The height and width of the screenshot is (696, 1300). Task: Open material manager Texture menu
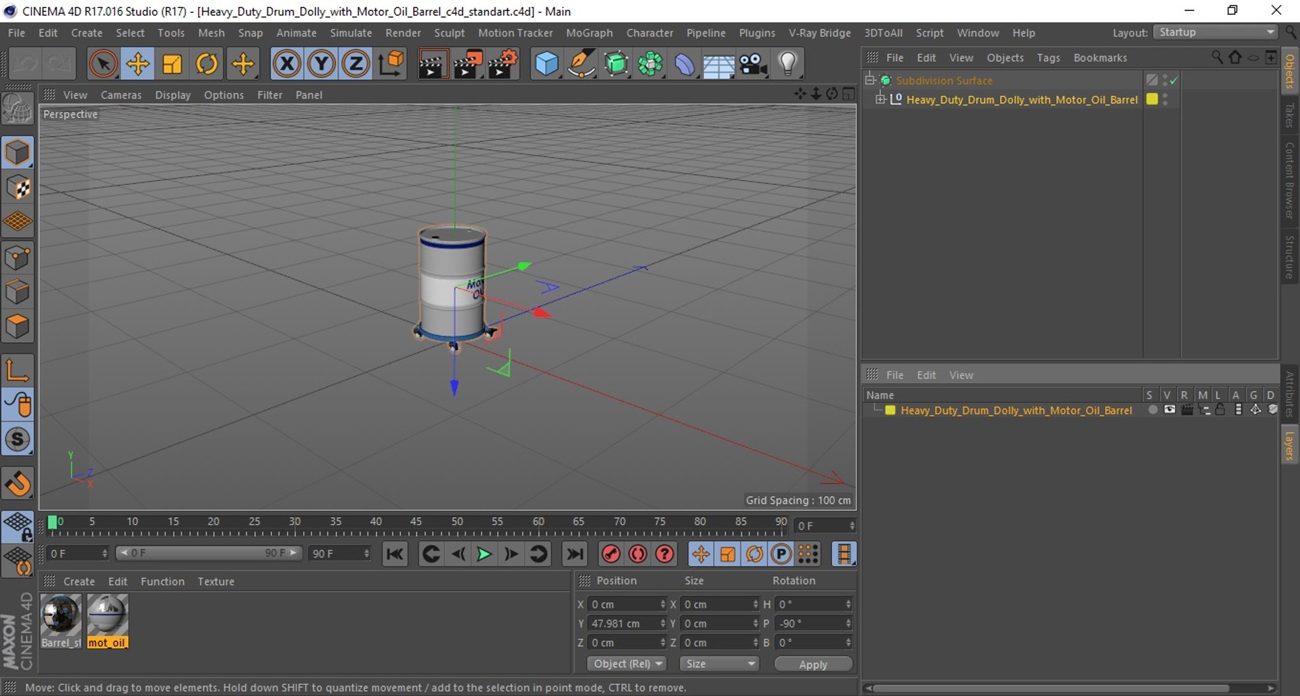click(216, 582)
